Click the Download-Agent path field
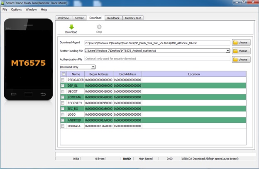Image resolution: width=259 pixels, height=169 pixels. tap(157, 43)
